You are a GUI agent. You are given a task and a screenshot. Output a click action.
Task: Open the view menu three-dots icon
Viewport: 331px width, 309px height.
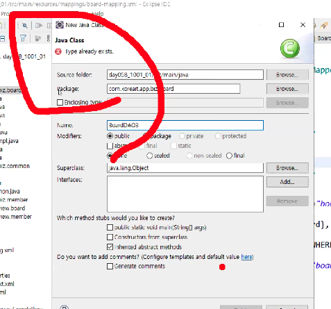point(48,38)
